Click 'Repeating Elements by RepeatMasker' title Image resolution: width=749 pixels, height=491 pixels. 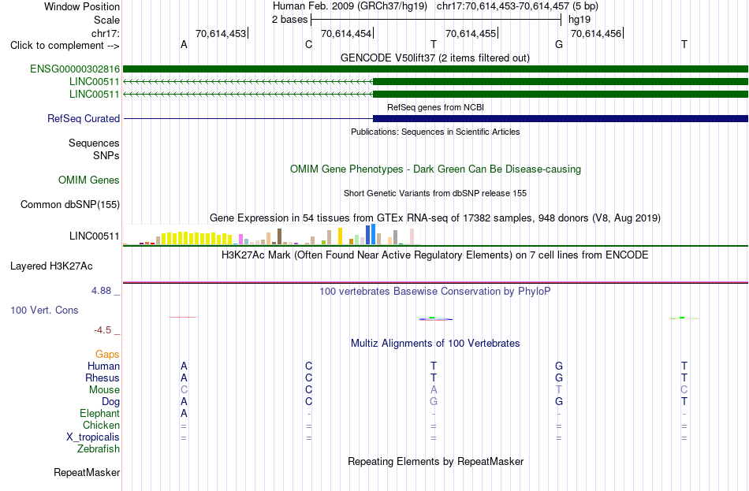(436, 461)
